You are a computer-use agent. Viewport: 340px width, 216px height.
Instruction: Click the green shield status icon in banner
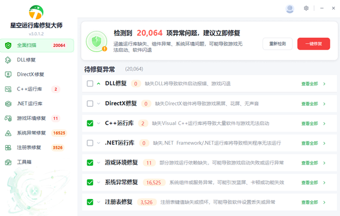pos(96,41)
